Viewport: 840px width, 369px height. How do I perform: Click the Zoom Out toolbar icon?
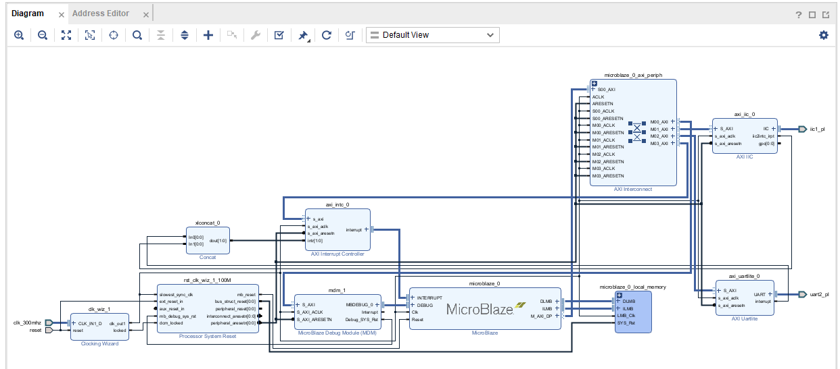[x=43, y=35]
